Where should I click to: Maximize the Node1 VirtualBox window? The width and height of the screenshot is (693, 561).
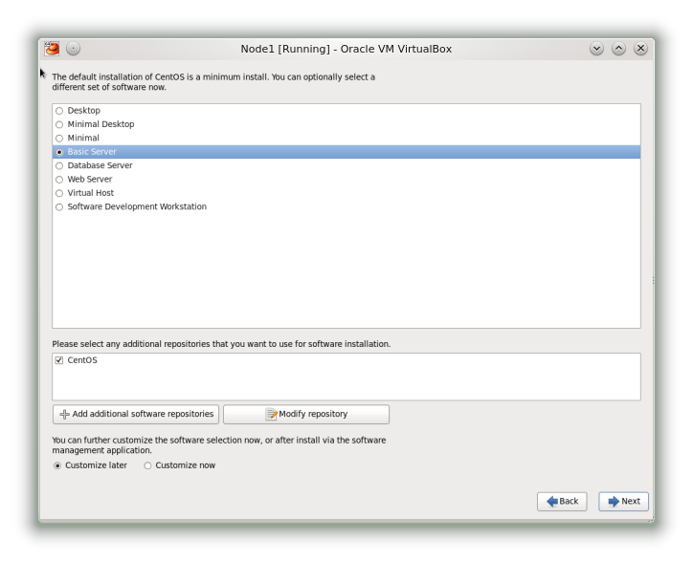coord(618,49)
